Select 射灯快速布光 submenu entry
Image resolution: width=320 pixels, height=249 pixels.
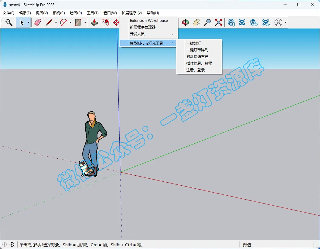coord(199,57)
